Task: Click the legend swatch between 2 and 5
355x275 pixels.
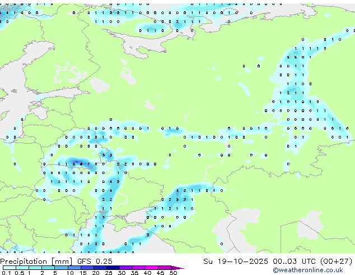Action: click(48, 268)
